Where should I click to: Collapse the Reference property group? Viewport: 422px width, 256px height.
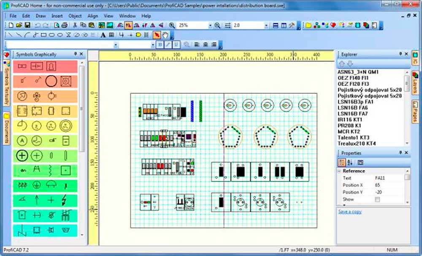pos(339,171)
